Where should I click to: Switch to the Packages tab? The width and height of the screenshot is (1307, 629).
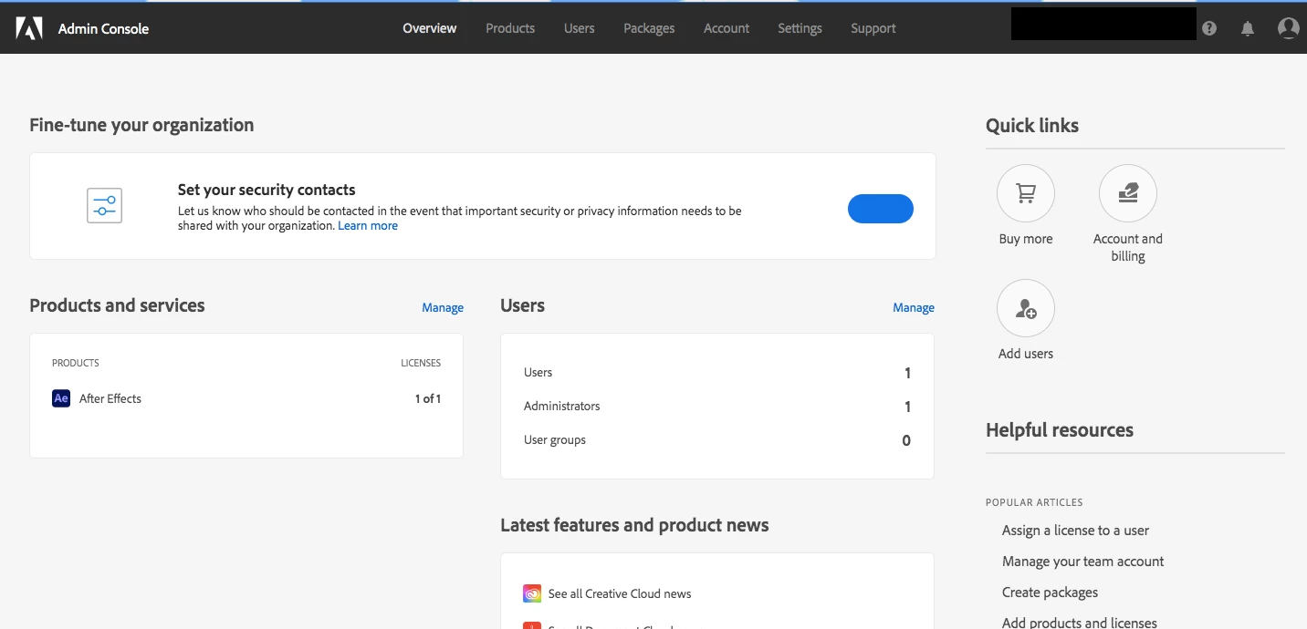click(x=649, y=28)
